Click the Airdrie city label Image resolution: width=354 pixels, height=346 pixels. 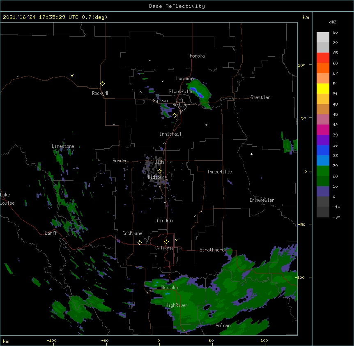pyautogui.click(x=166, y=221)
